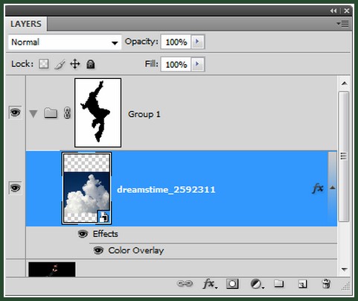Click the create new group folder icon
The height and width of the screenshot is (301, 358).
279,283
